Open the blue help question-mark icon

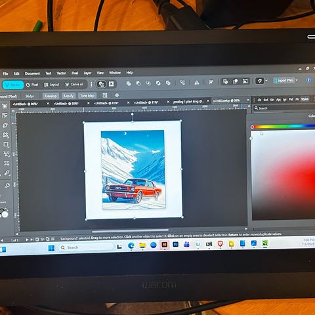308,80
